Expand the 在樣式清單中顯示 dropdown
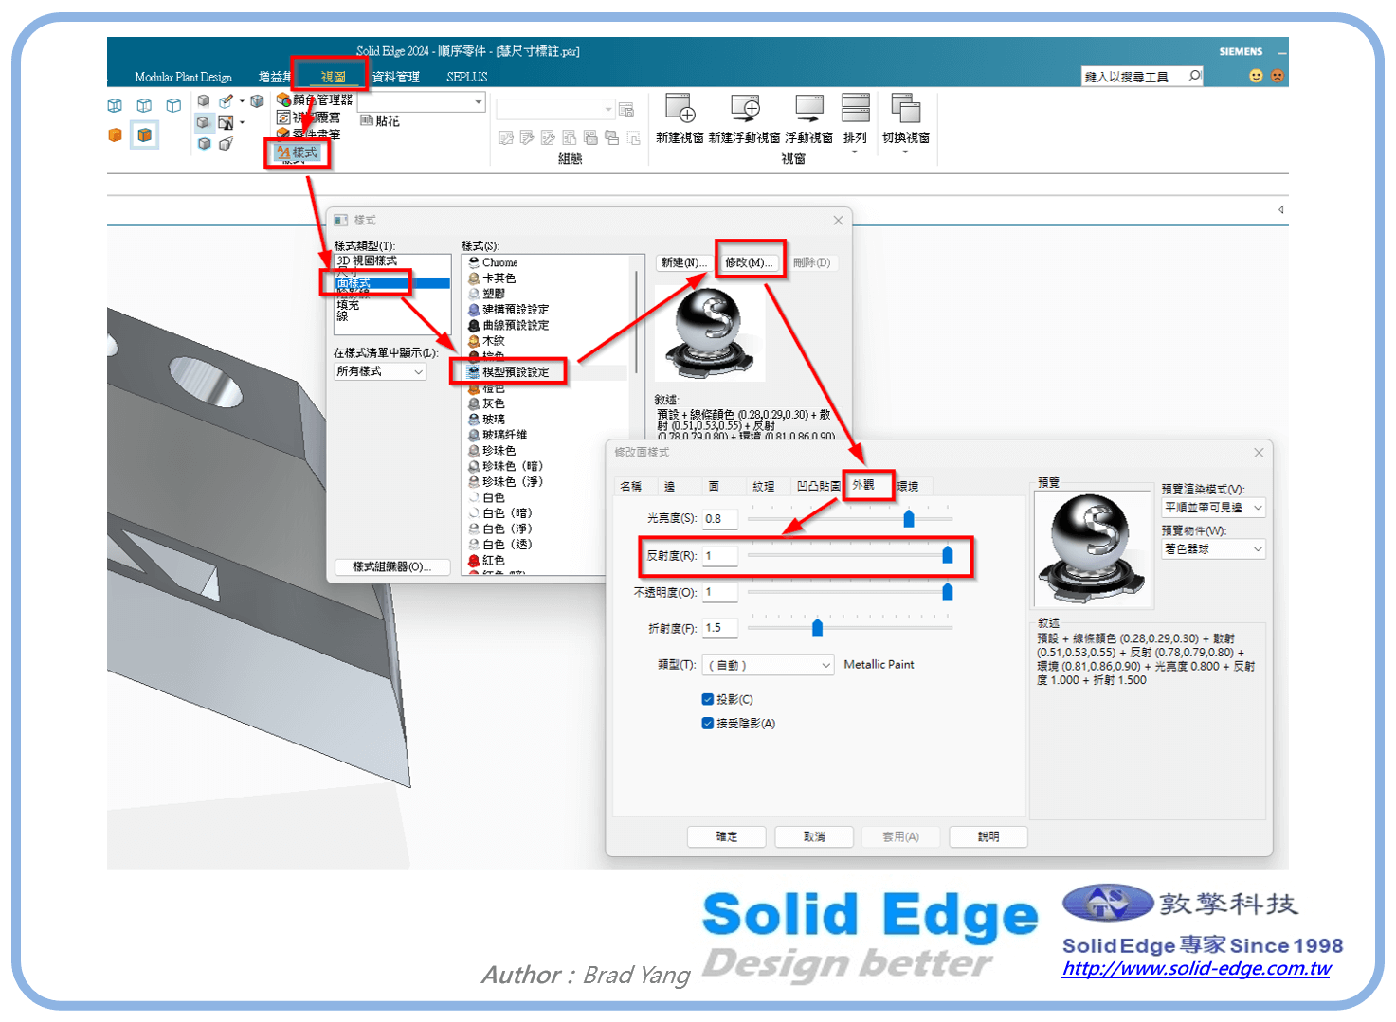Image resolution: width=1396 pixels, height=1022 pixels. 379,372
